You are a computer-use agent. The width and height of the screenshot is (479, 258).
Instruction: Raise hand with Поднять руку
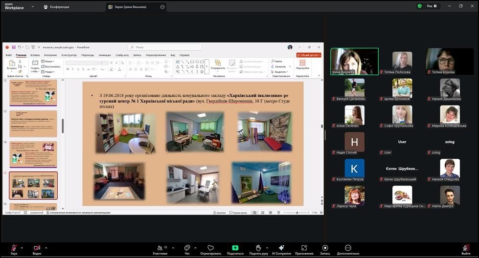point(258,248)
